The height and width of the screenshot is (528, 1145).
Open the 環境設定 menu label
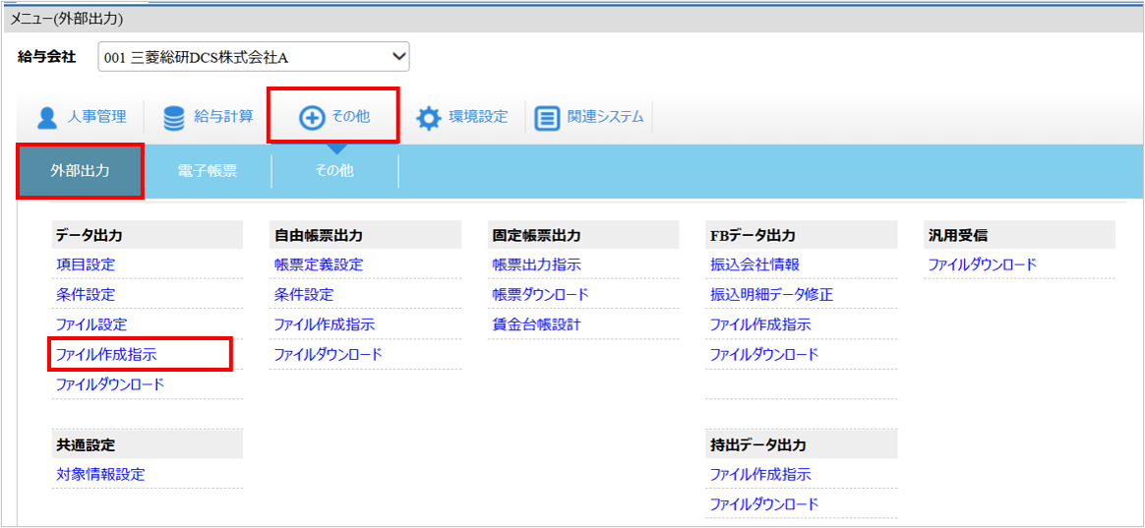pos(477,117)
